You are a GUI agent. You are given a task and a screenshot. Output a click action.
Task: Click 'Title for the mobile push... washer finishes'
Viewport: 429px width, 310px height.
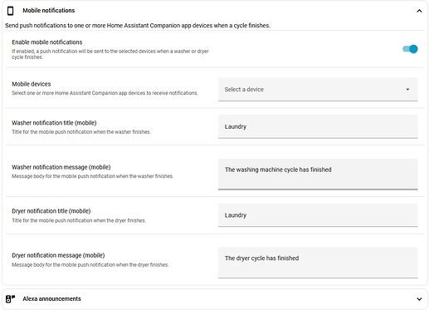click(x=81, y=132)
